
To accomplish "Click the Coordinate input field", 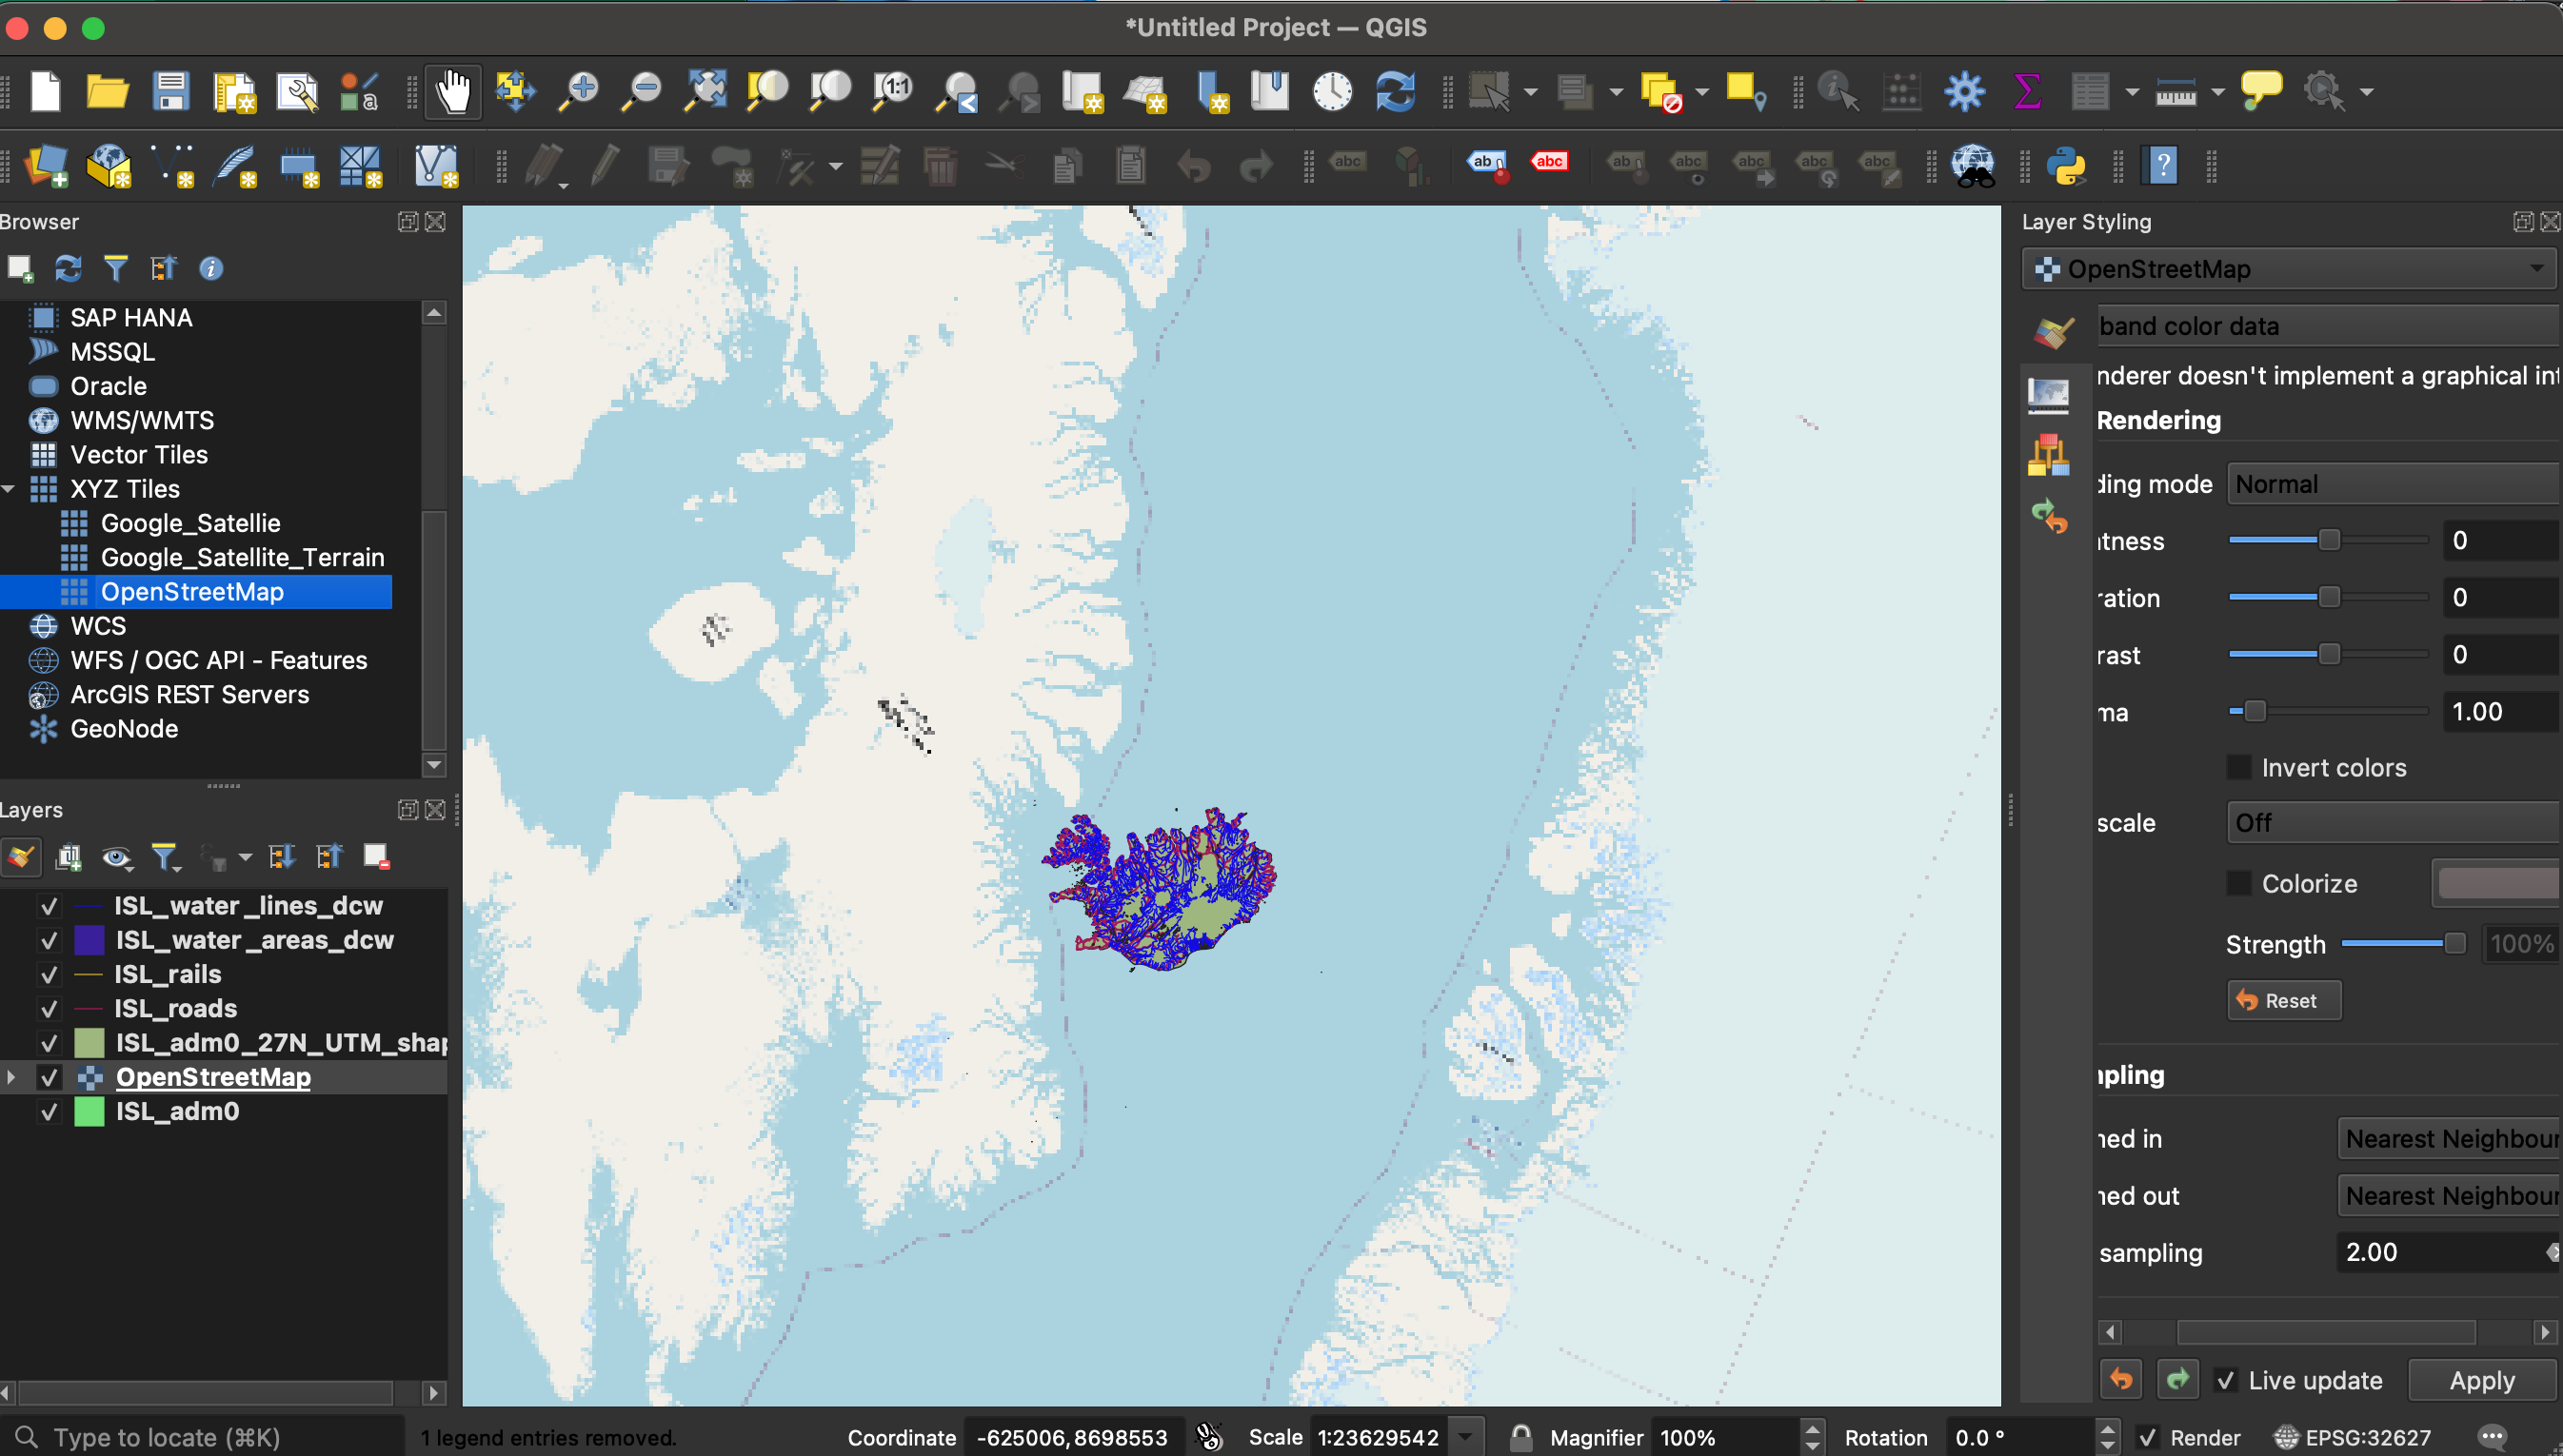I will (1073, 1438).
